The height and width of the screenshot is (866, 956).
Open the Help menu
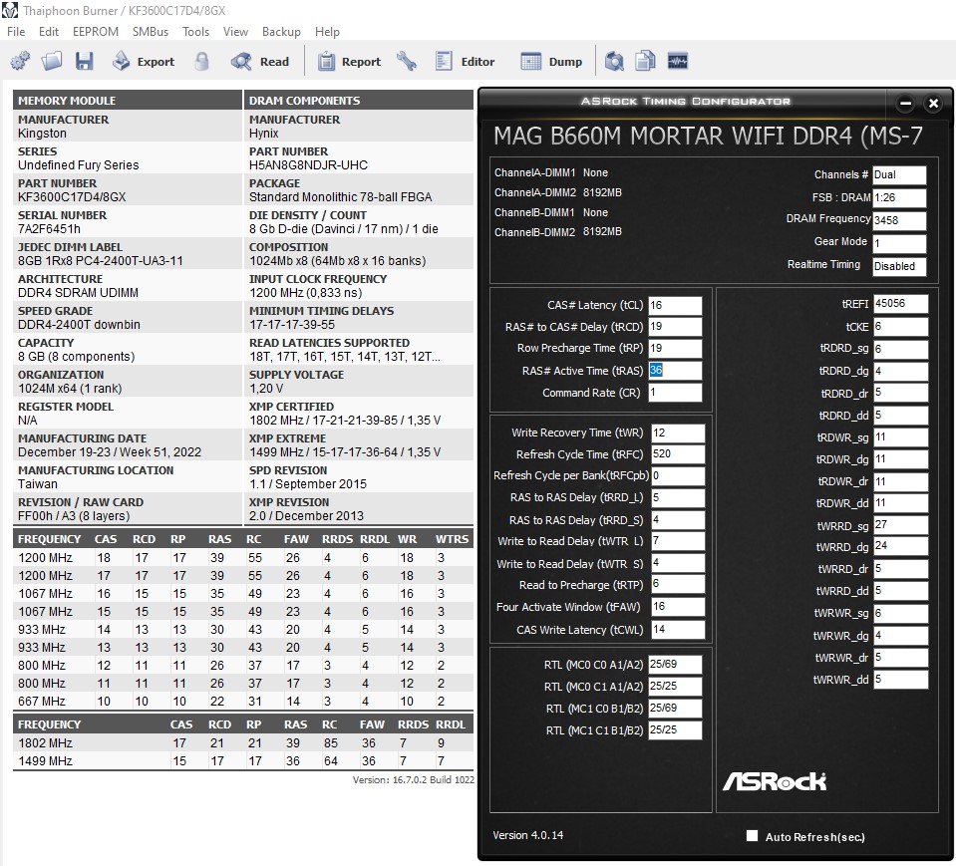click(327, 32)
